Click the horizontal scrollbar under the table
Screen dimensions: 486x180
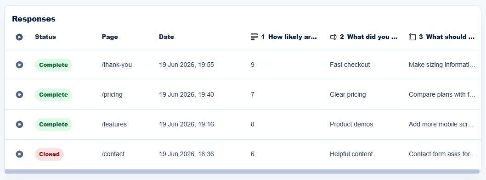(x=243, y=171)
